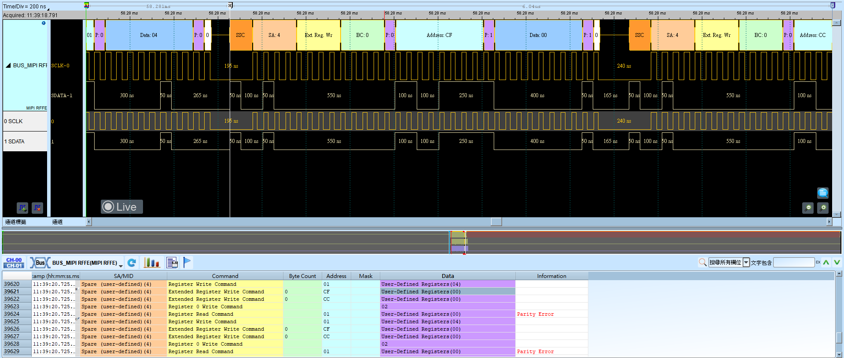Viewport: 844px width, 358px height.
Task: Open the blue speech bubble notes icon
Action: (x=822, y=193)
